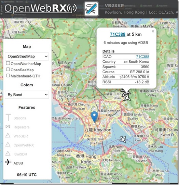Viewport: 179px width, 185px height.
Task: Enable the Maidenhead-QTH grid checkbox
Action: 8,75
